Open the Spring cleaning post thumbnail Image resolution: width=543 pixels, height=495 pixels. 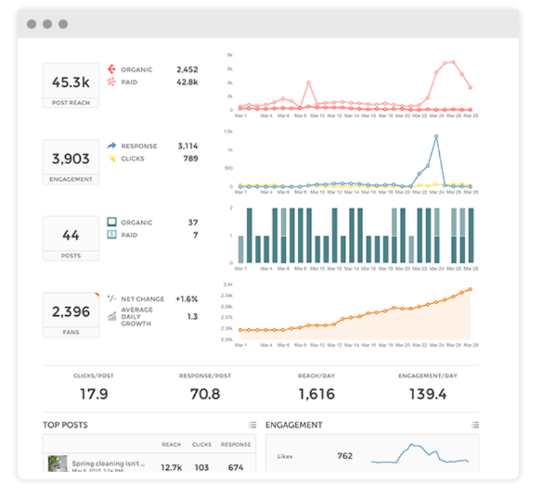58,464
